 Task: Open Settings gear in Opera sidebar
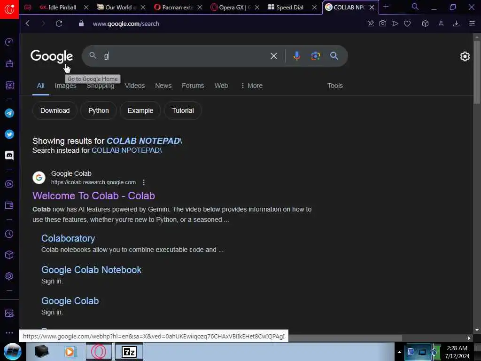click(x=9, y=276)
